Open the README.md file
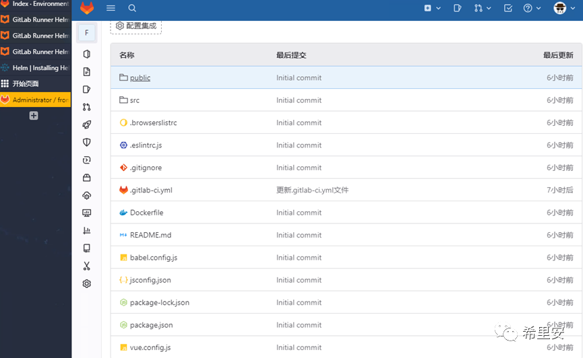This screenshot has height=358, width=583. click(150, 235)
